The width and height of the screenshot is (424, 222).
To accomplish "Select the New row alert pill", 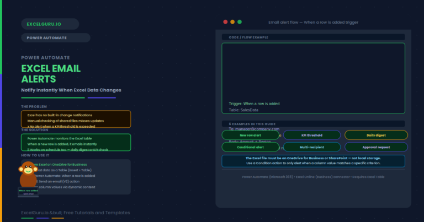I will [251, 135].
